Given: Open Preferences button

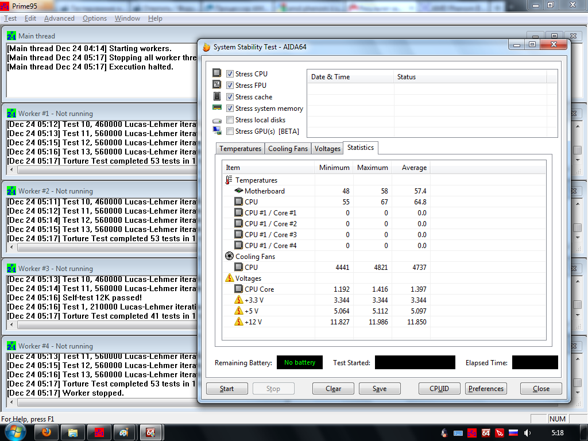Looking at the screenshot, I should click(x=486, y=389).
